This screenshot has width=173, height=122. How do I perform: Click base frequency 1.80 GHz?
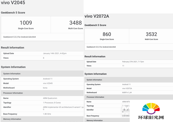tap(47, 114)
